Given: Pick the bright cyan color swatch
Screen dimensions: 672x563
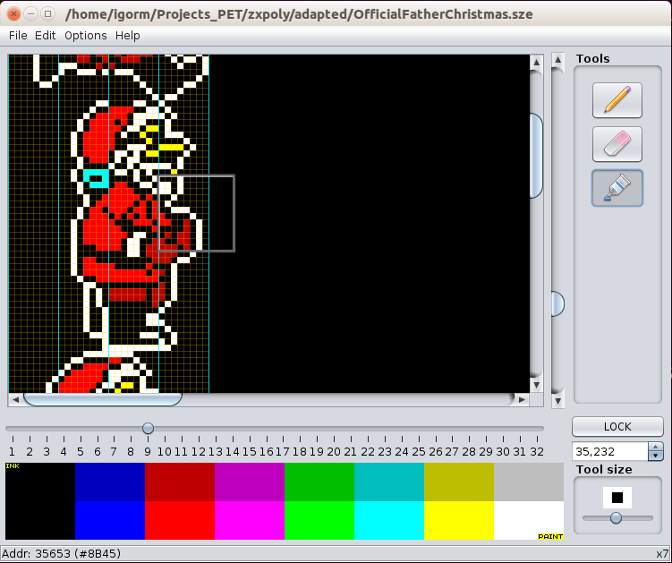Looking at the screenshot, I should [389, 521].
